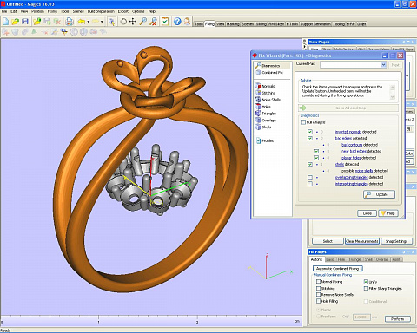Viewport: 417px width, 333px height.
Task: Select the Rotate view tool
Action: pos(123,22)
